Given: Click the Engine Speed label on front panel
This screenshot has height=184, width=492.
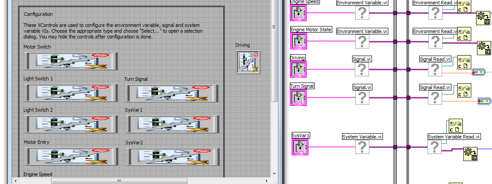Looking at the screenshot, I should point(38,174).
